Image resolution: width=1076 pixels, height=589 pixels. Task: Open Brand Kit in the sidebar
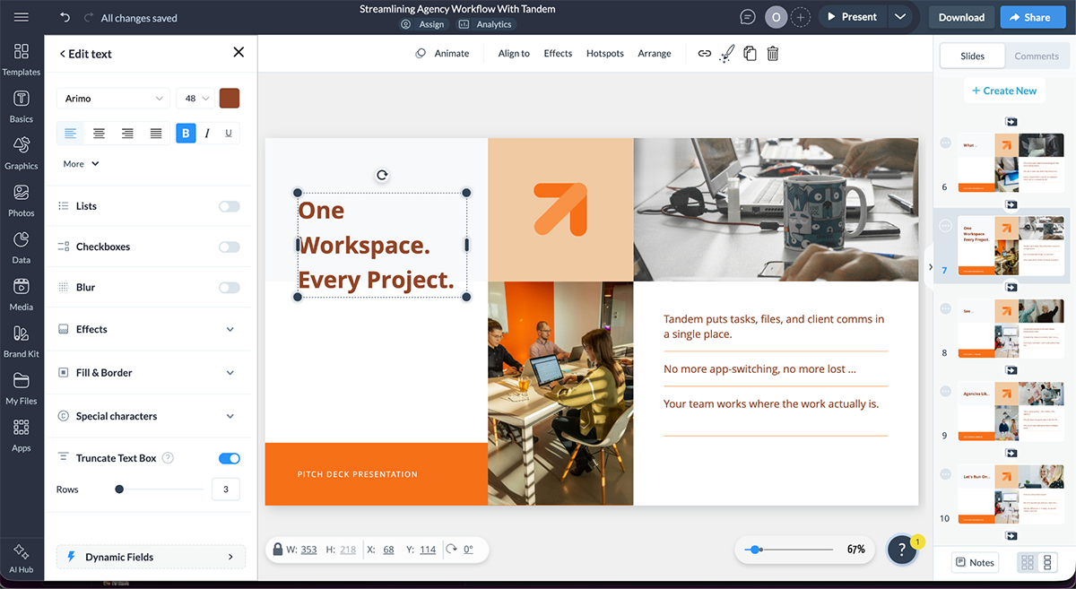(22, 342)
